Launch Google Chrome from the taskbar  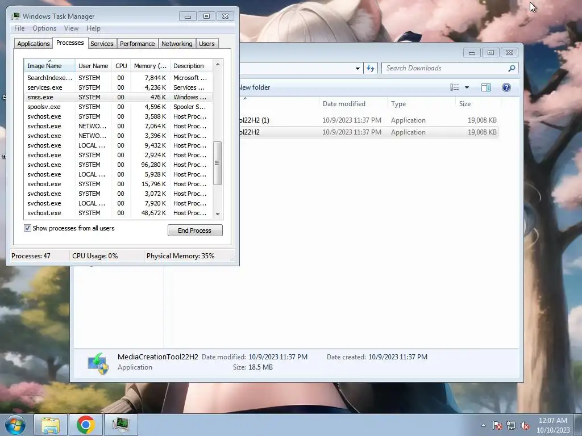tap(86, 425)
